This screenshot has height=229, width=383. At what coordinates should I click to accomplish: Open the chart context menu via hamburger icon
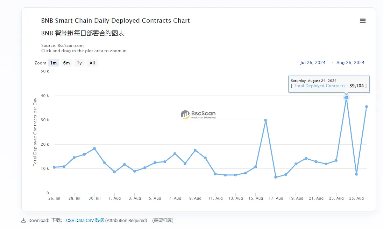[362, 21]
